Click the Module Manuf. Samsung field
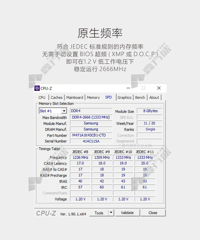 [x=91, y=123]
